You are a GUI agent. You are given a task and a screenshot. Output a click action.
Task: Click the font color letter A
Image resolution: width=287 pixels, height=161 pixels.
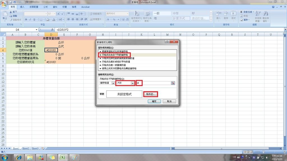pos(54,20)
